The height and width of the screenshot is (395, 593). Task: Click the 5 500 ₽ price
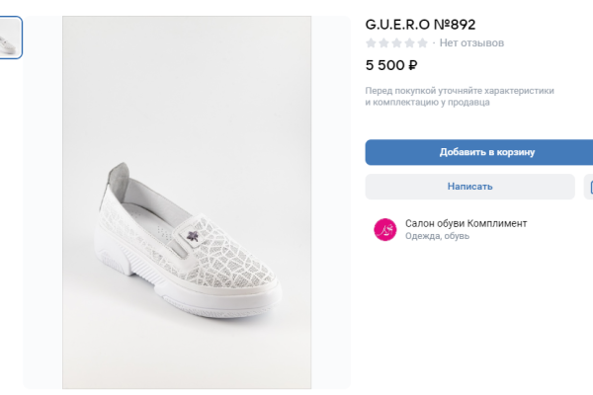391,66
